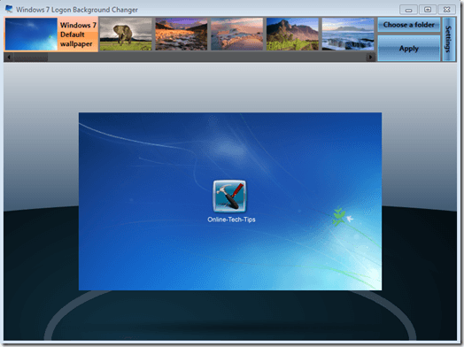Choose the green mountain landscape thumbnail
The height and width of the screenshot is (347, 464).
pyautogui.click(x=292, y=34)
